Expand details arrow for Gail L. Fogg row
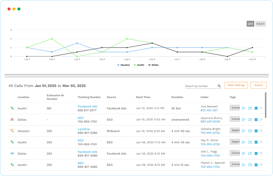Viewport: 273px width, 176px height. tap(261, 153)
